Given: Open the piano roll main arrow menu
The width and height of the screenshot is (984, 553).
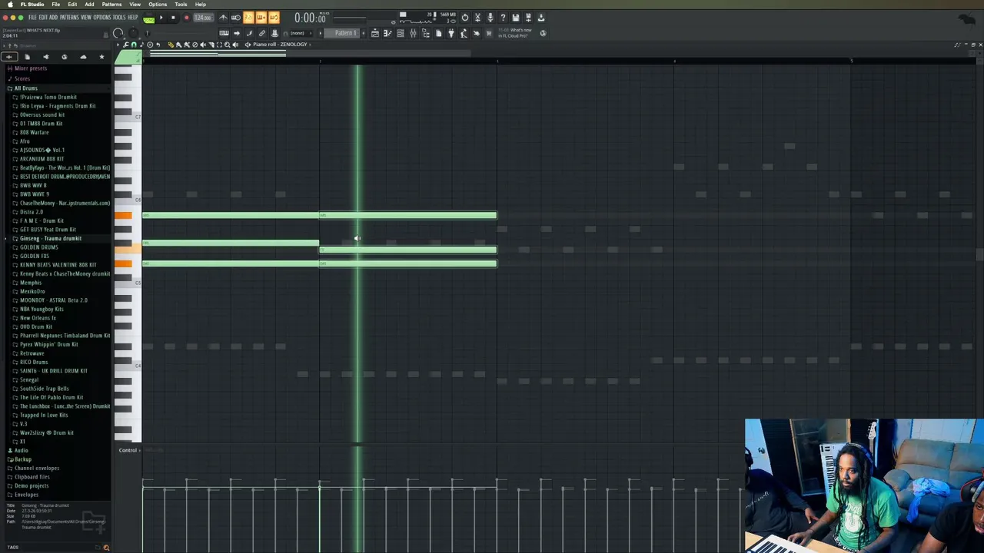Looking at the screenshot, I should click(118, 45).
